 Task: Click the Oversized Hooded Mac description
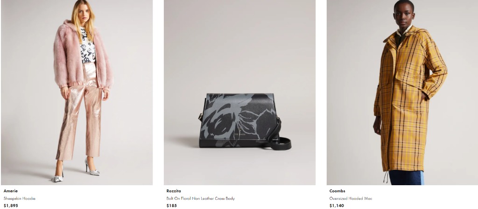coord(351,198)
